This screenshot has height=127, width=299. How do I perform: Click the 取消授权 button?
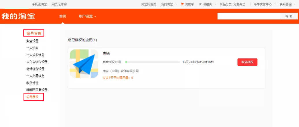[x=247, y=62]
